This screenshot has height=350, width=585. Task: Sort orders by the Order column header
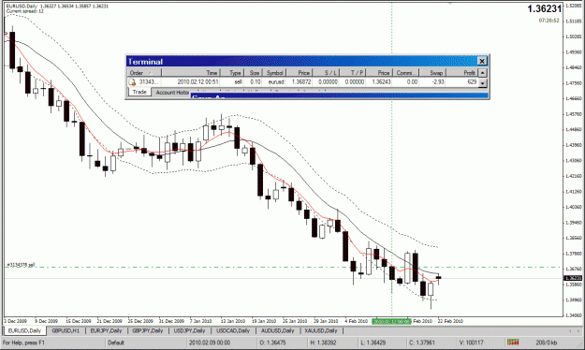tap(144, 73)
